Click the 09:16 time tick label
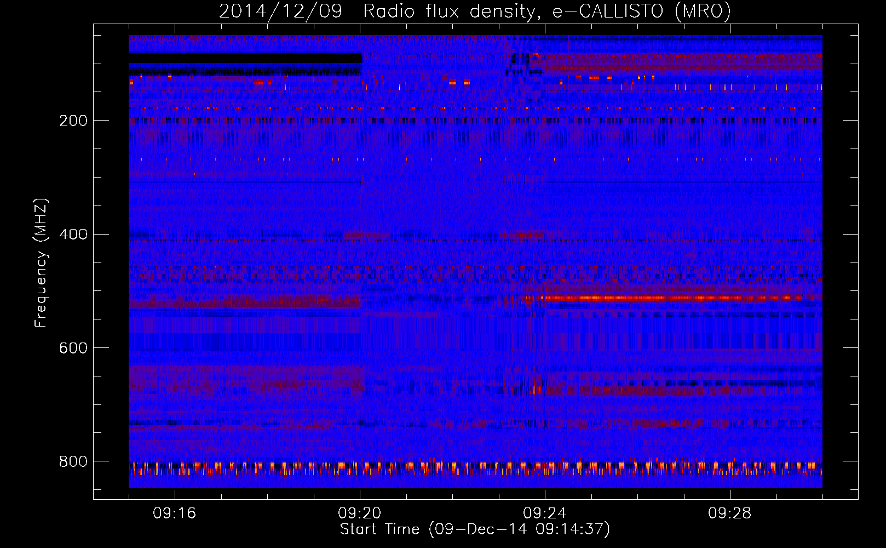886x548 pixels. point(175,513)
